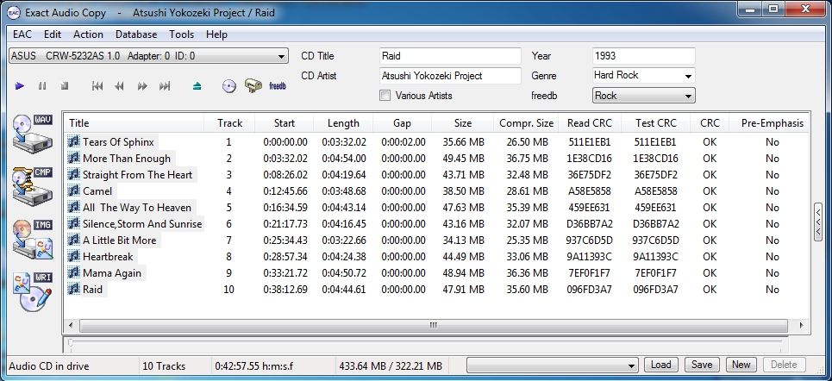
Task: Enable the Various Artists checkbox
Action: coord(385,96)
